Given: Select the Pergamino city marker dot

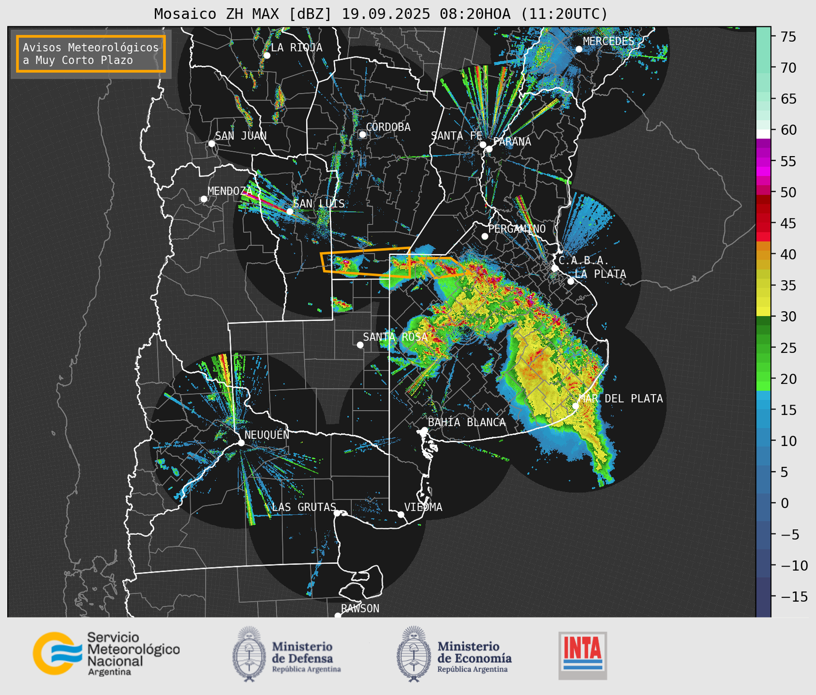Looking at the screenshot, I should [485, 236].
